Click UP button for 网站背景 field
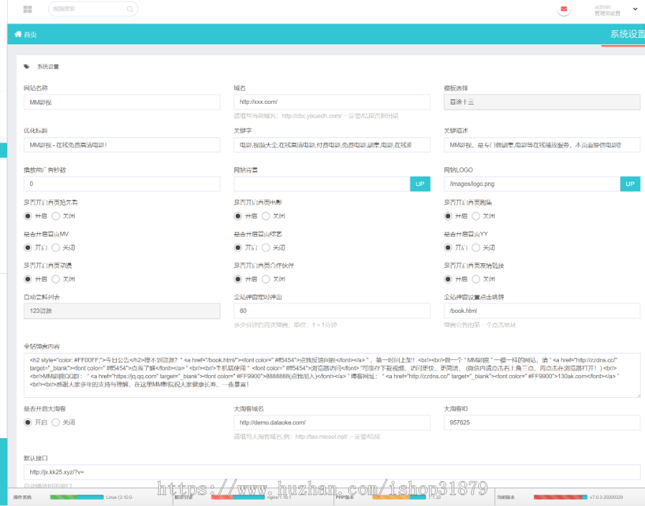 420,184
